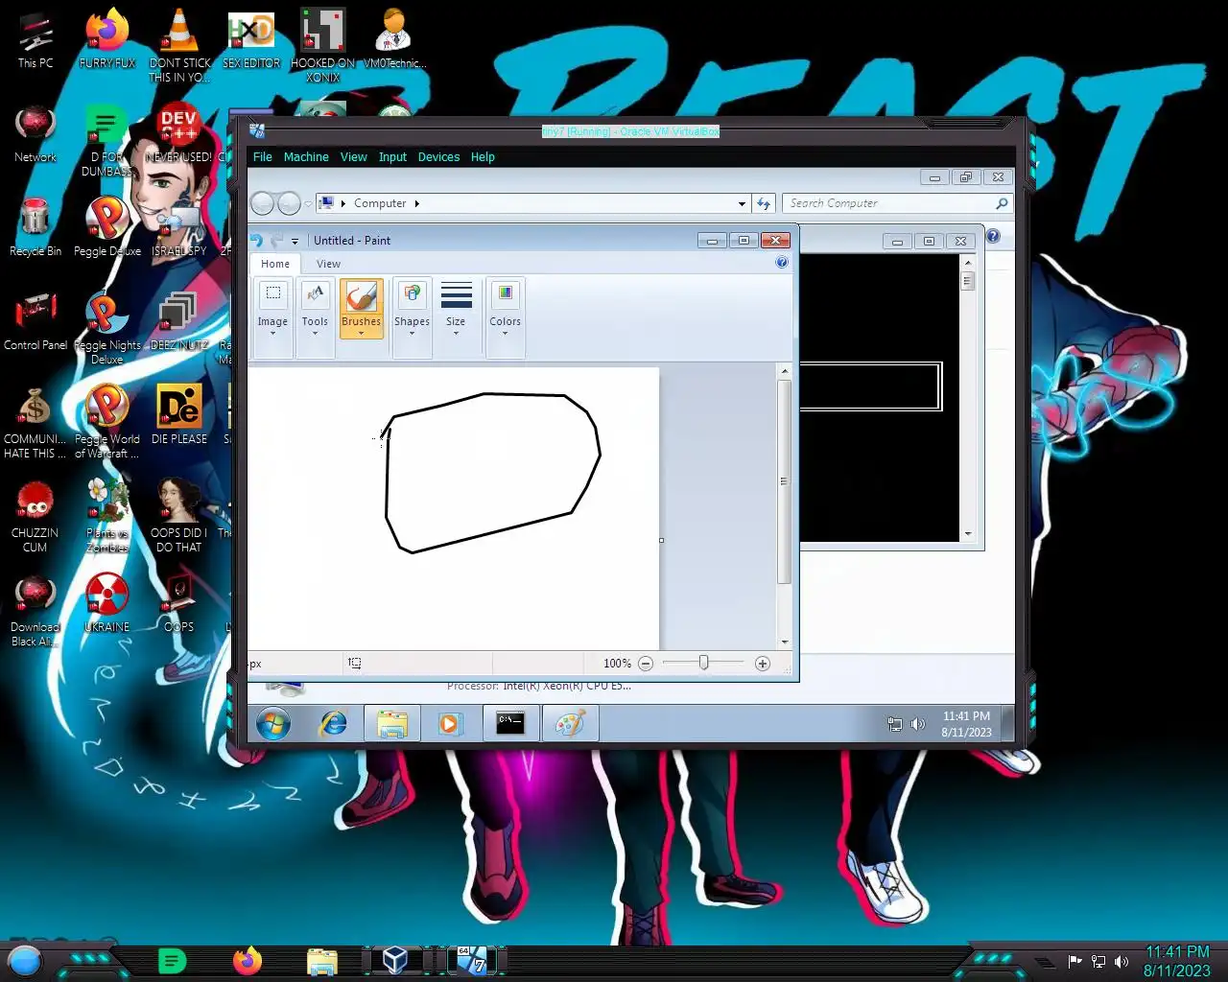Screen dimensions: 1228x982
Task: Open the Input menu in VirtualBox
Action: coord(392,157)
